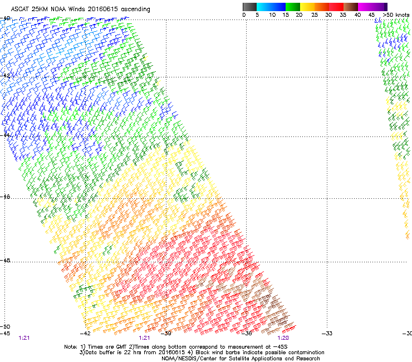Select the blue 10-15 knots legend color
This screenshot has height=362, width=412.
point(278,7)
